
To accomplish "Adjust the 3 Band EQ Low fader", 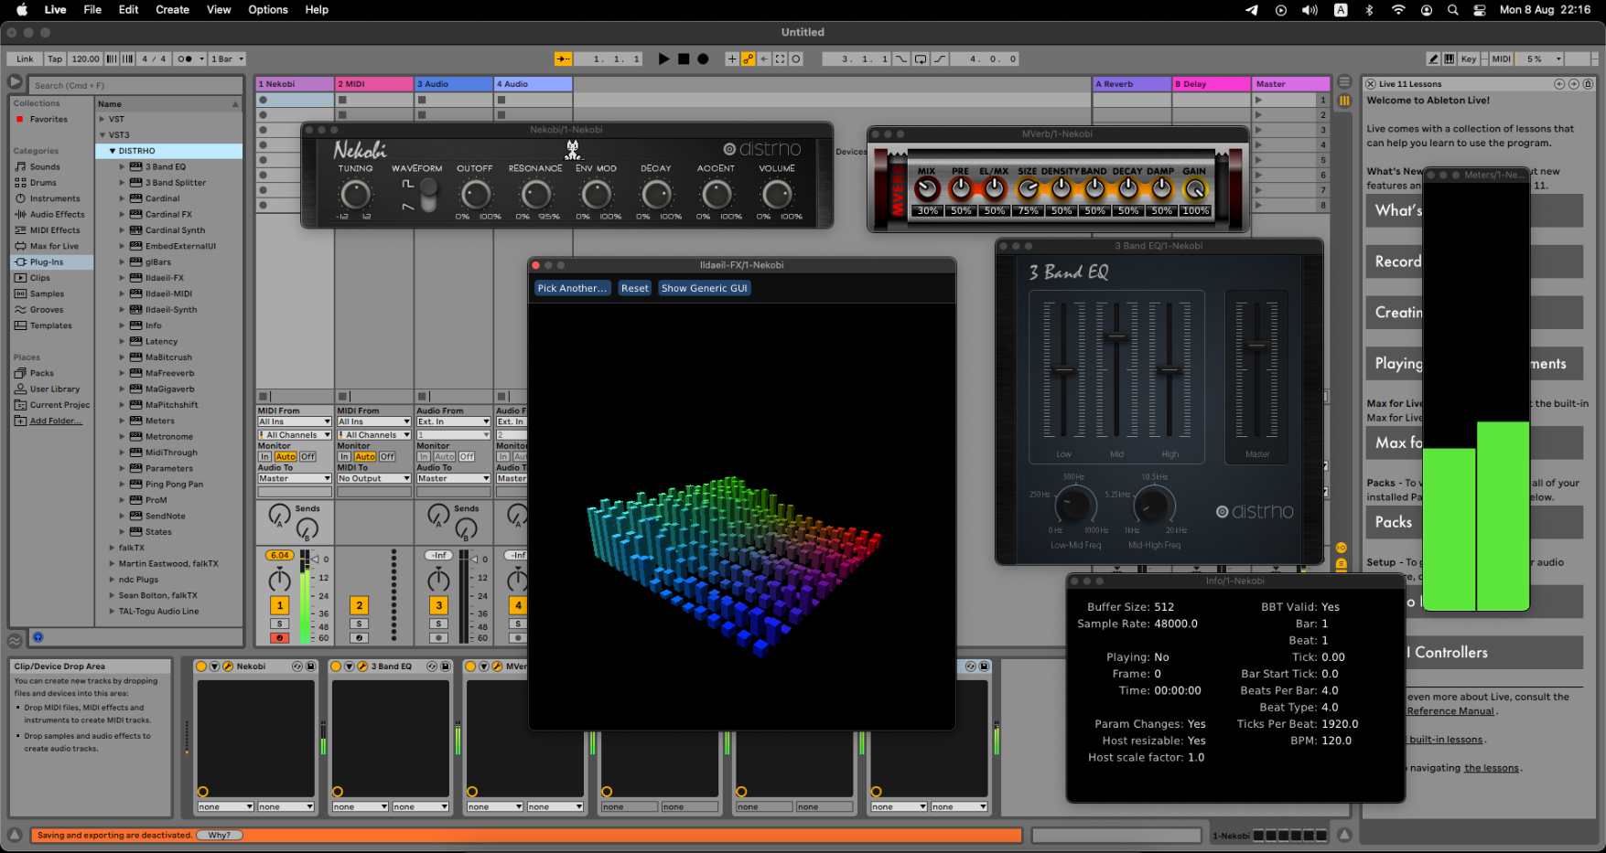I will click(1063, 370).
